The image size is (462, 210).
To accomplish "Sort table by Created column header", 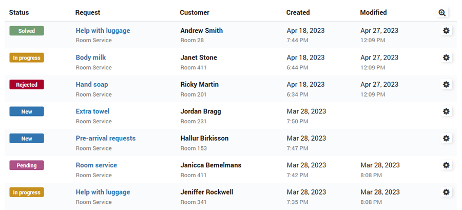I will click(x=298, y=12).
